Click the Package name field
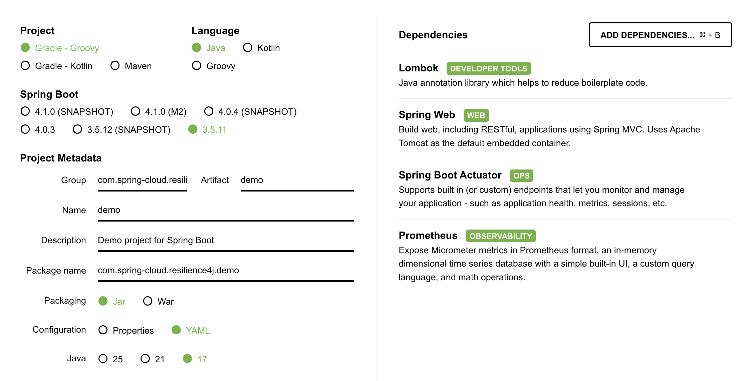The height and width of the screenshot is (381, 753). (x=225, y=270)
